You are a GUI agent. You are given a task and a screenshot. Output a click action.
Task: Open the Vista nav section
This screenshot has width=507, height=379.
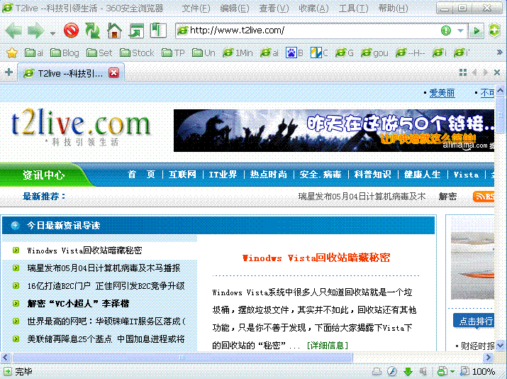coord(466,175)
